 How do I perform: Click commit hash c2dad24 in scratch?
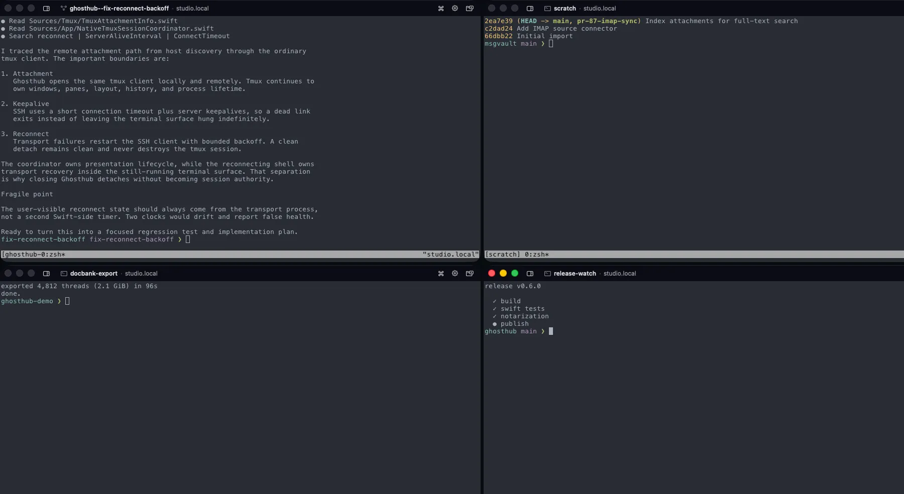499,29
